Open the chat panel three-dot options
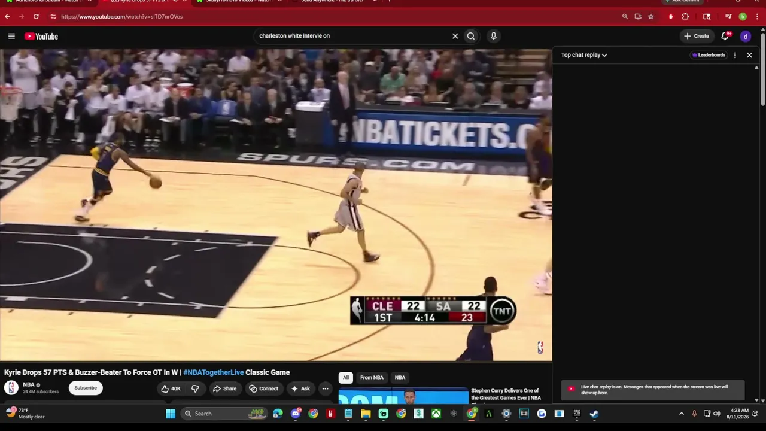 tap(735, 55)
